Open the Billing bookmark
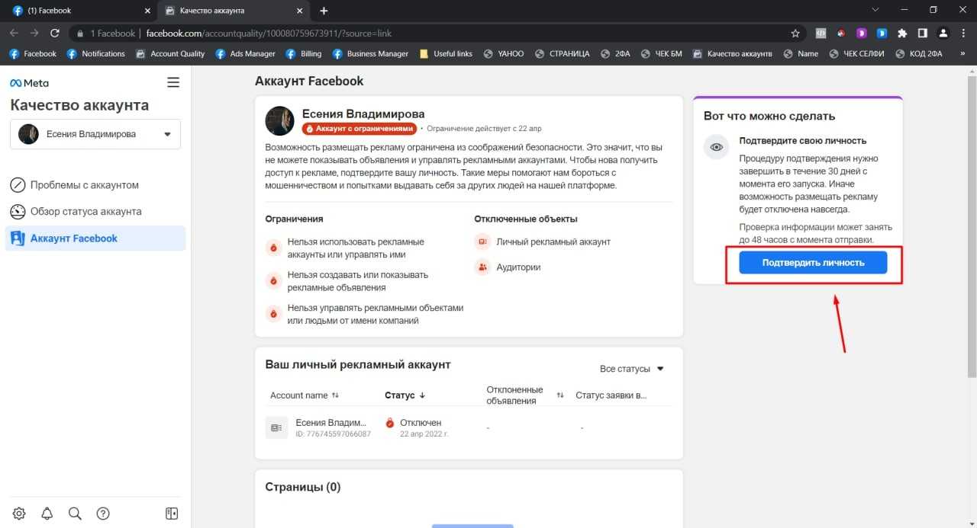This screenshot has height=528, width=977. pyautogui.click(x=304, y=54)
